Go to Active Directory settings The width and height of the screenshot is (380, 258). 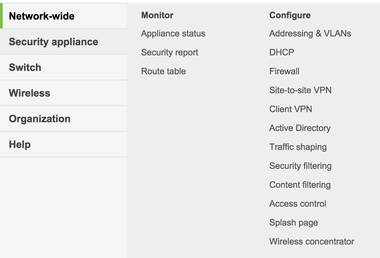click(300, 128)
